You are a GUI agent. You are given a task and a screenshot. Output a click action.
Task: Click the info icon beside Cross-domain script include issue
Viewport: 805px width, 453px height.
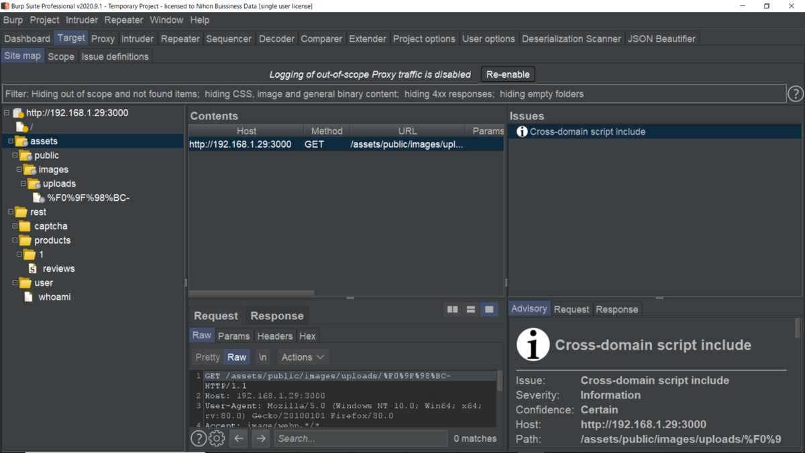tap(522, 132)
